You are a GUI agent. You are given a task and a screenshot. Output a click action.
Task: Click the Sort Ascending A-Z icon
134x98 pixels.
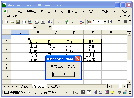82,22
